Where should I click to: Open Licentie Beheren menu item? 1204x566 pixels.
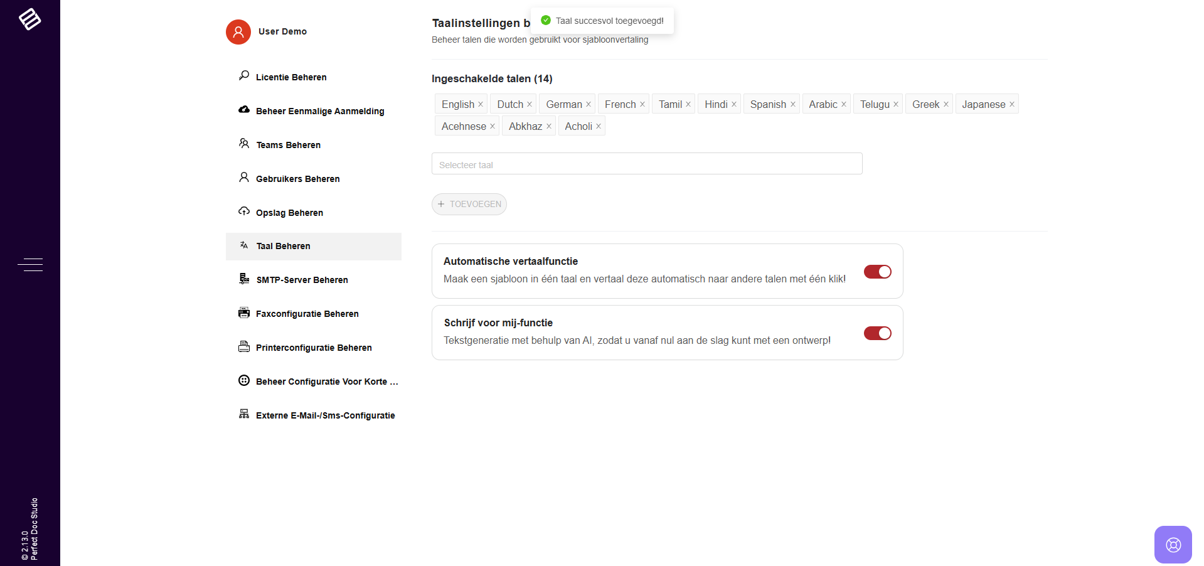(x=291, y=77)
